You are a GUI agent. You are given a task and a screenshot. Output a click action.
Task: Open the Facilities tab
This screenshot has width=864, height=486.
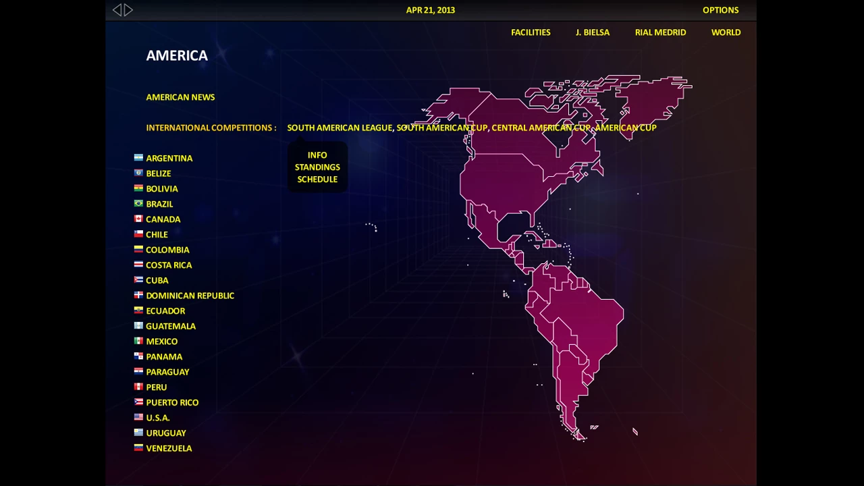tap(531, 32)
